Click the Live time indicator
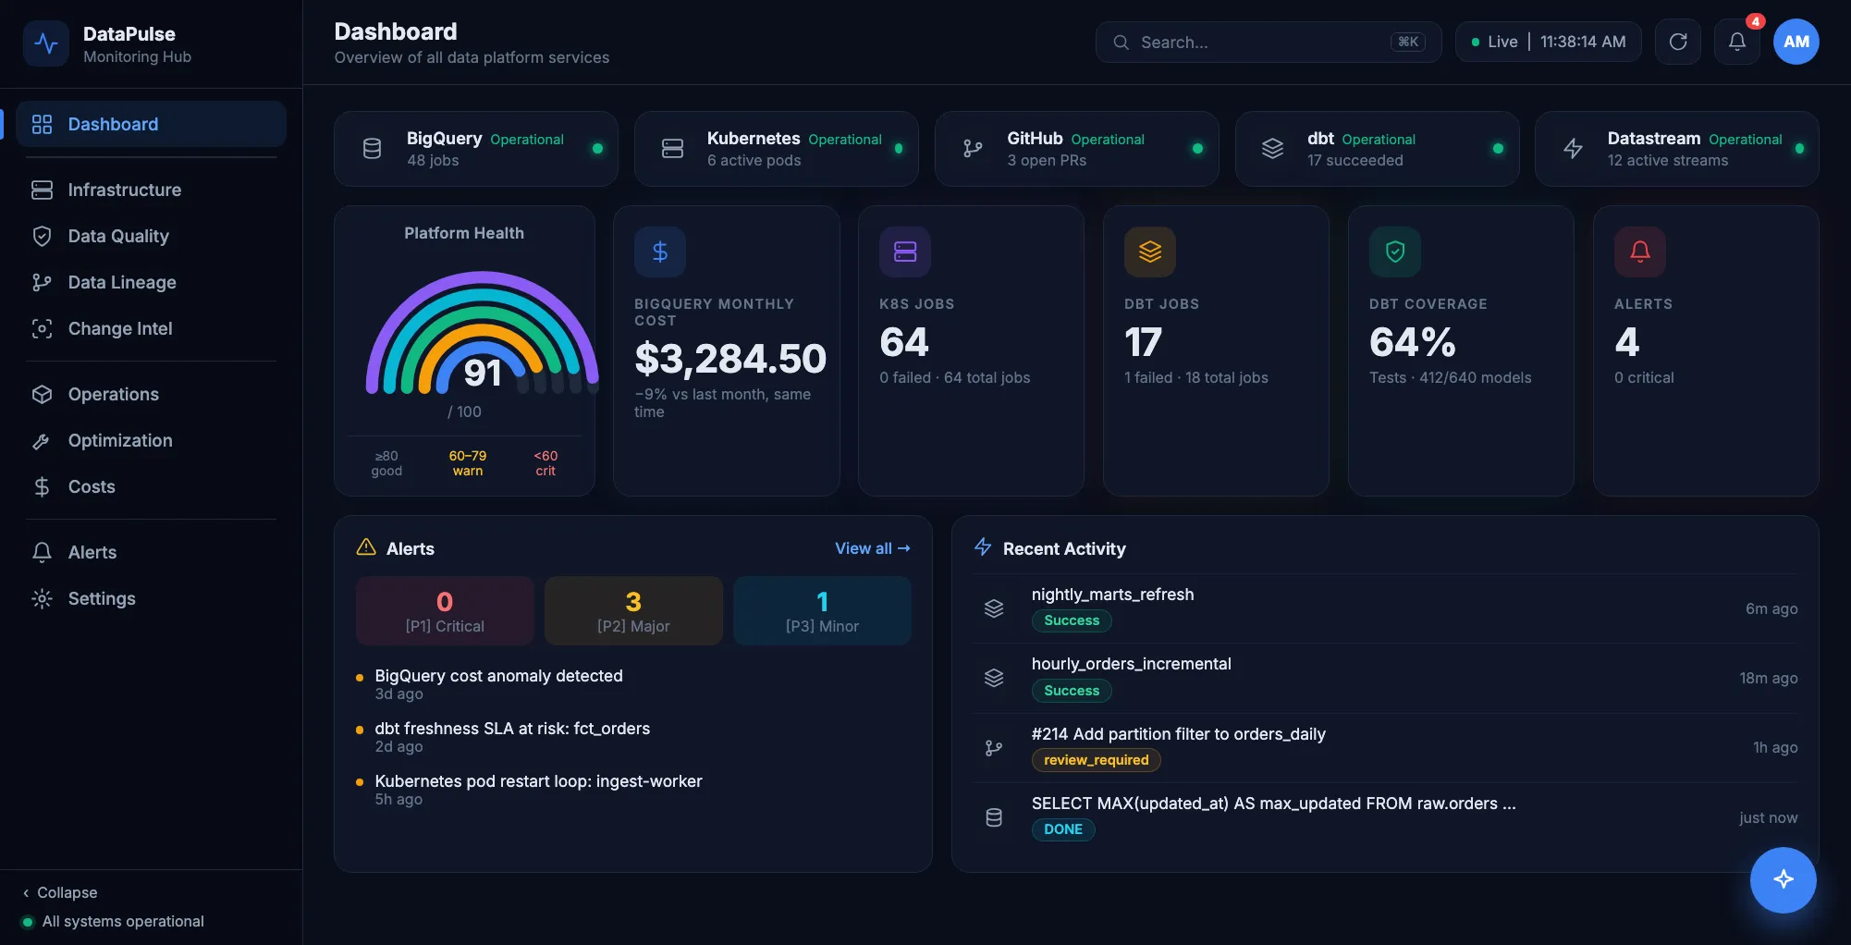1851x945 pixels. 1548,42
